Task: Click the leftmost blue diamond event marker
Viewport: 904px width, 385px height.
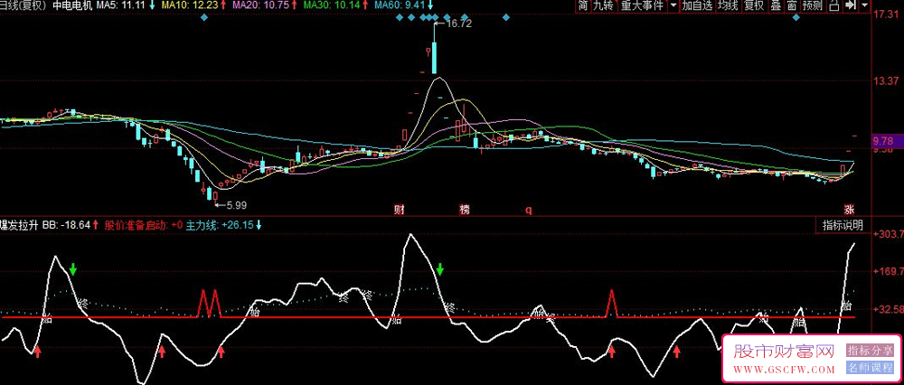Action: 203,18
